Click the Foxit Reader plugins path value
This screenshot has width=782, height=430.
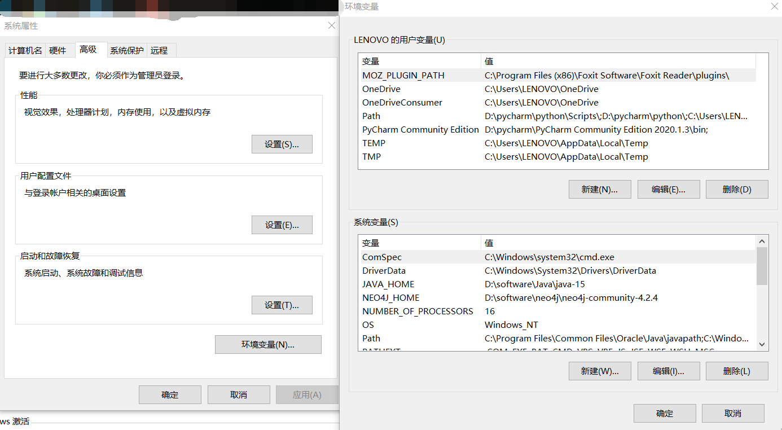[x=607, y=76]
